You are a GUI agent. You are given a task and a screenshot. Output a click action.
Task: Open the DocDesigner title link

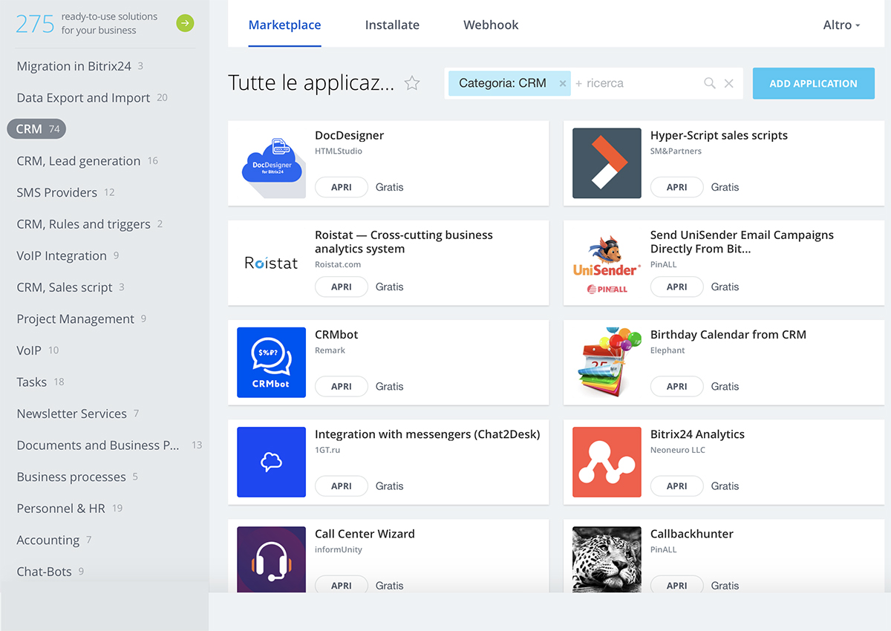(349, 136)
